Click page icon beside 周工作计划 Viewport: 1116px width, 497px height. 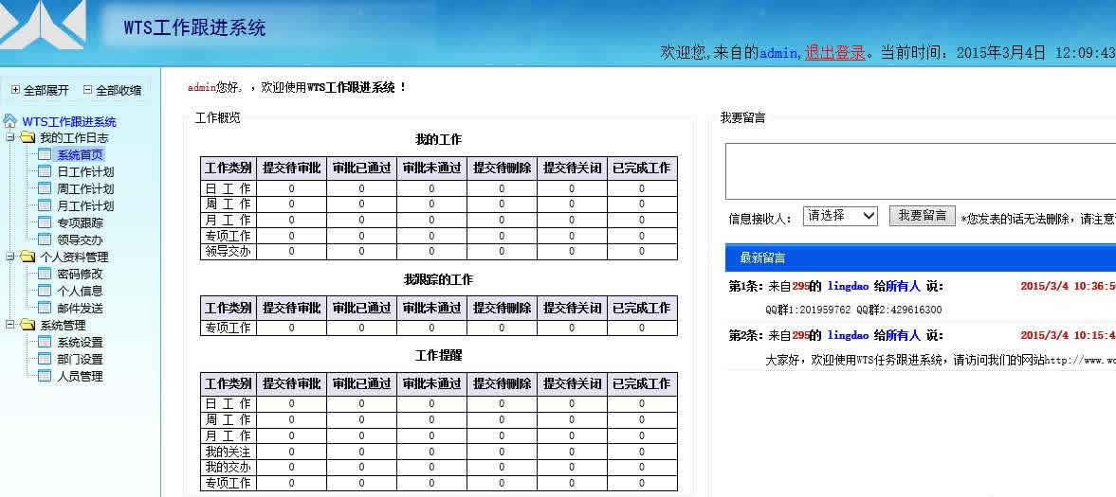(45, 188)
